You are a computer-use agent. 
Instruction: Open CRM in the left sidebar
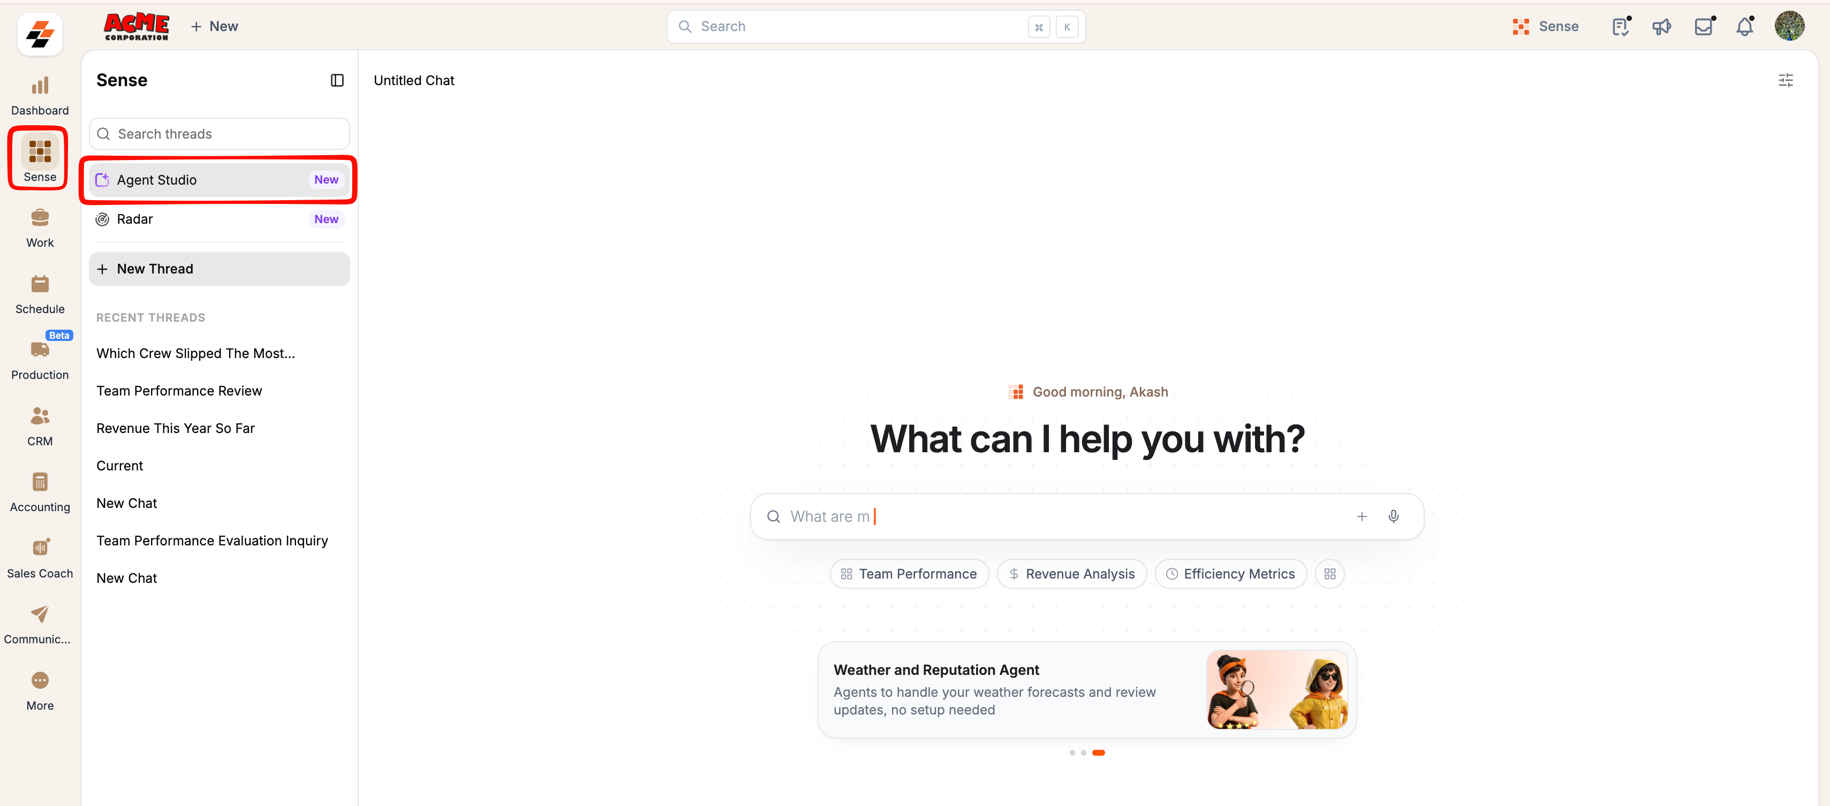(40, 427)
